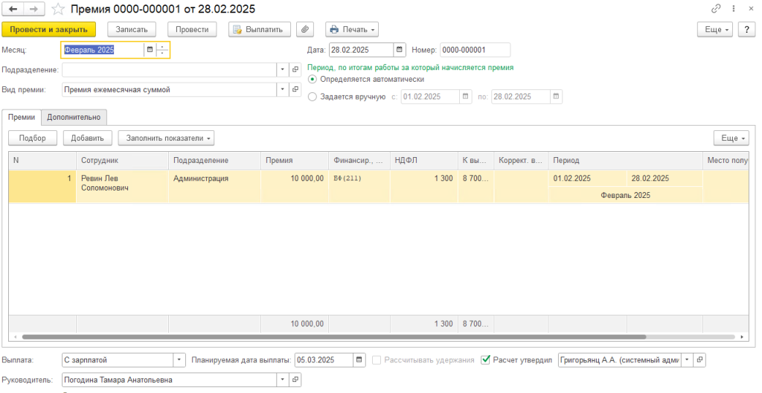Click Провести и закрыть button
Image resolution: width=762 pixels, height=393 pixels.
[x=48, y=29]
